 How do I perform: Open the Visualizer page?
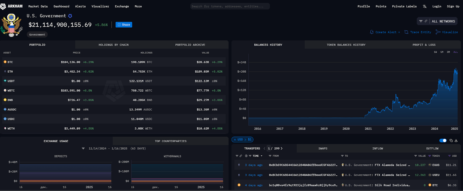point(100,6)
